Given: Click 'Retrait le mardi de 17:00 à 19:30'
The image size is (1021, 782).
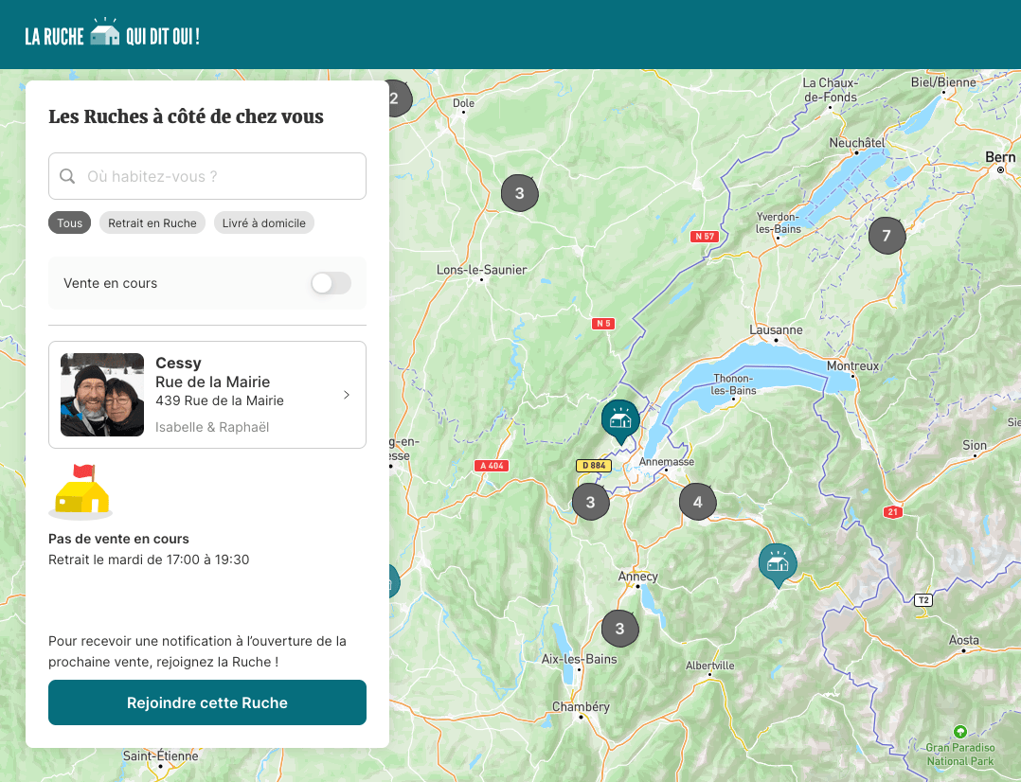Looking at the screenshot, I should click(149, 560).
